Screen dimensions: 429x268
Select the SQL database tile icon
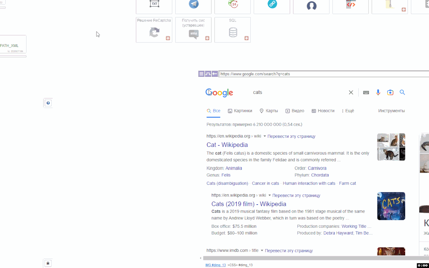click(x=233, y=33)
